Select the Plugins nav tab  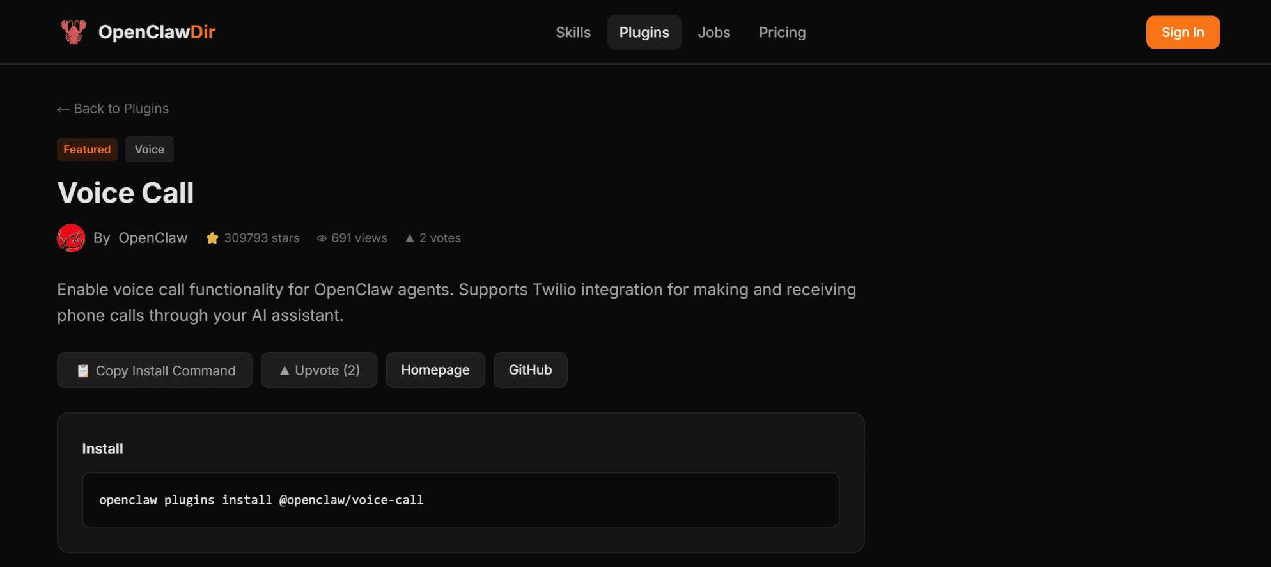coord(644,33)
